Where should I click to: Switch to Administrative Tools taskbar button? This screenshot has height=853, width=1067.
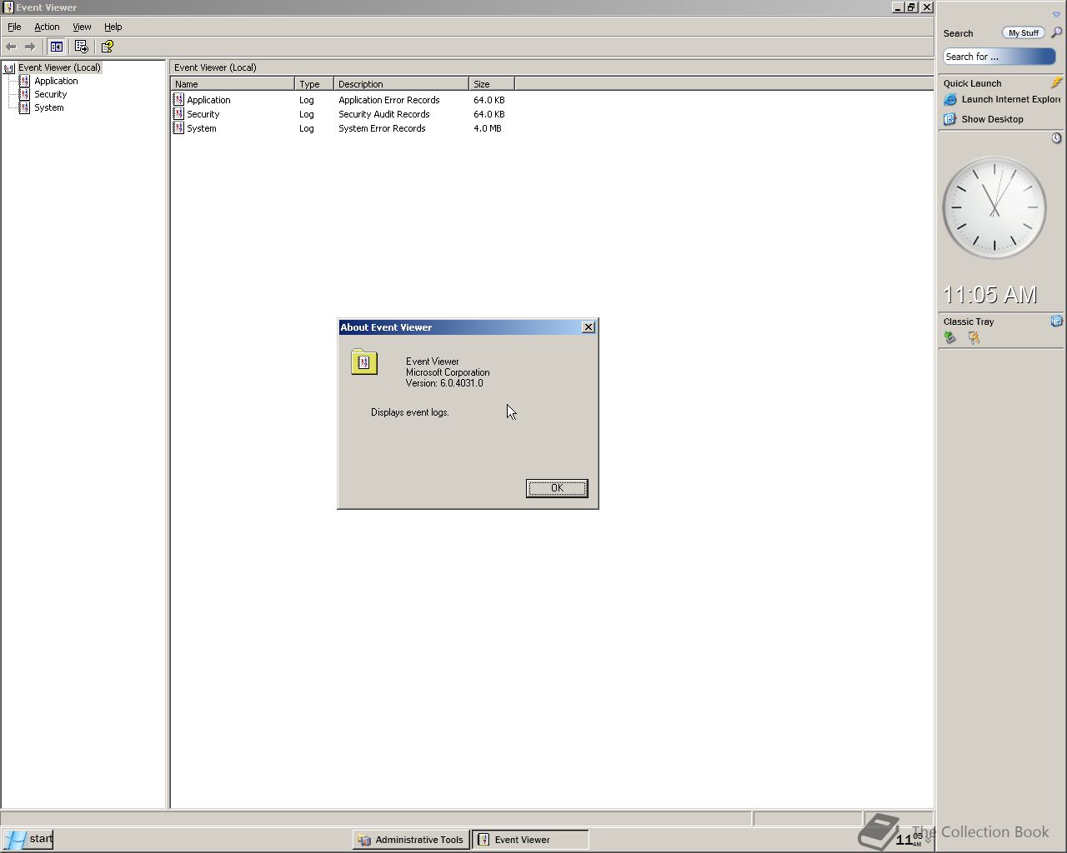[411, 840]
